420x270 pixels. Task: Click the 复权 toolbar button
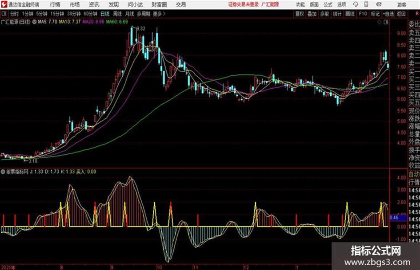tap(300, 14)
